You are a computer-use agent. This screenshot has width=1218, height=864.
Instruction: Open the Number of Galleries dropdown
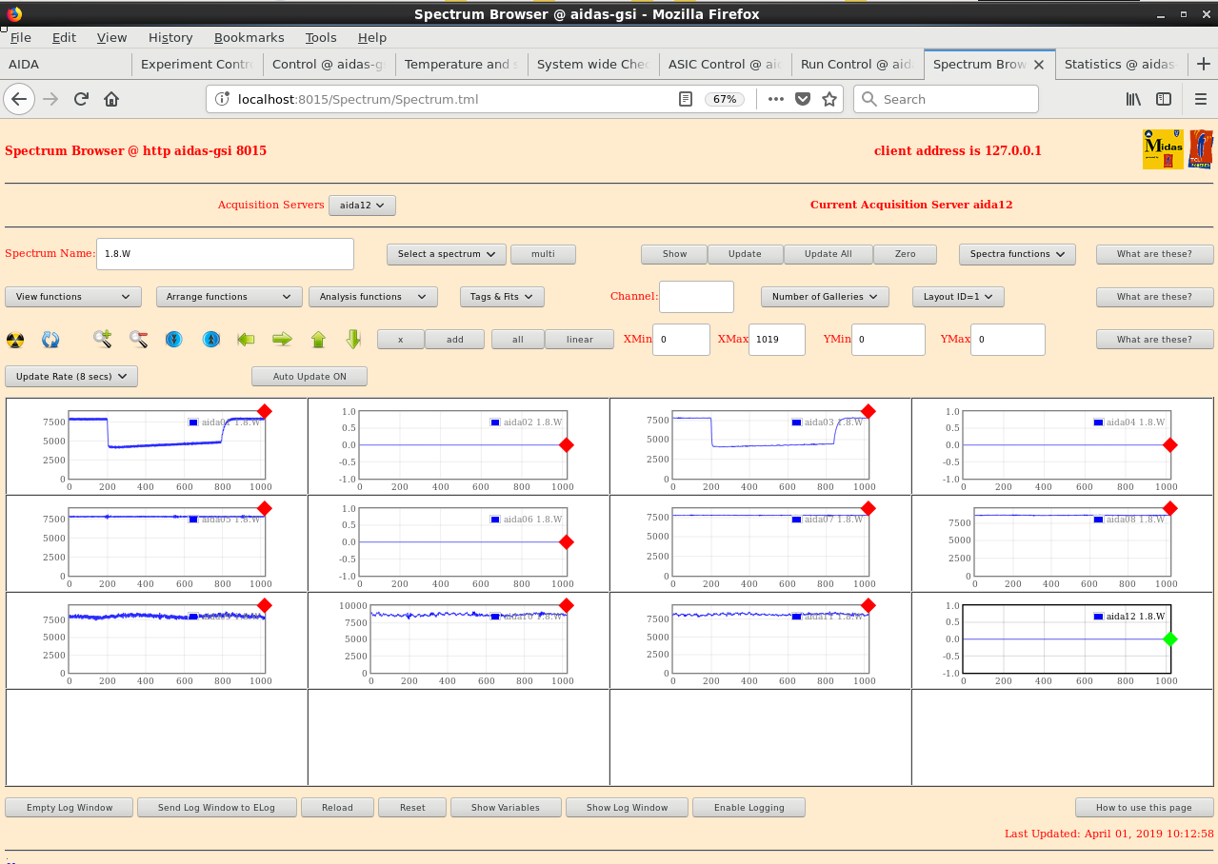825,297
